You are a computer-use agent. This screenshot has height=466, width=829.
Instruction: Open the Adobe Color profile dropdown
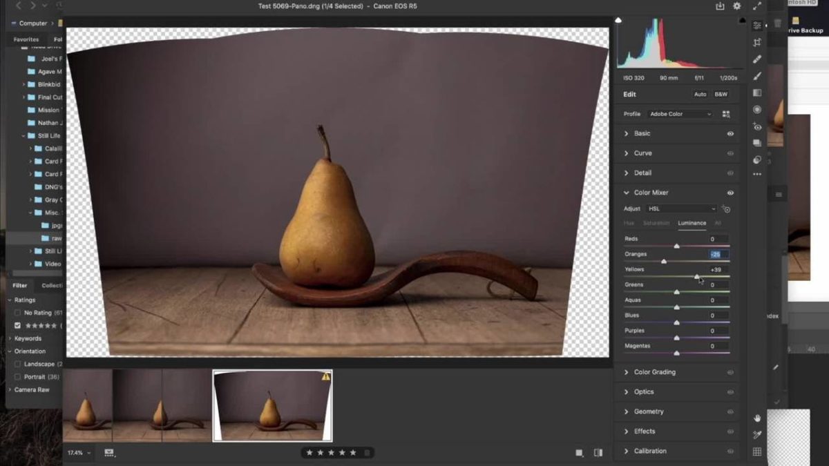[x=680, y=114]
